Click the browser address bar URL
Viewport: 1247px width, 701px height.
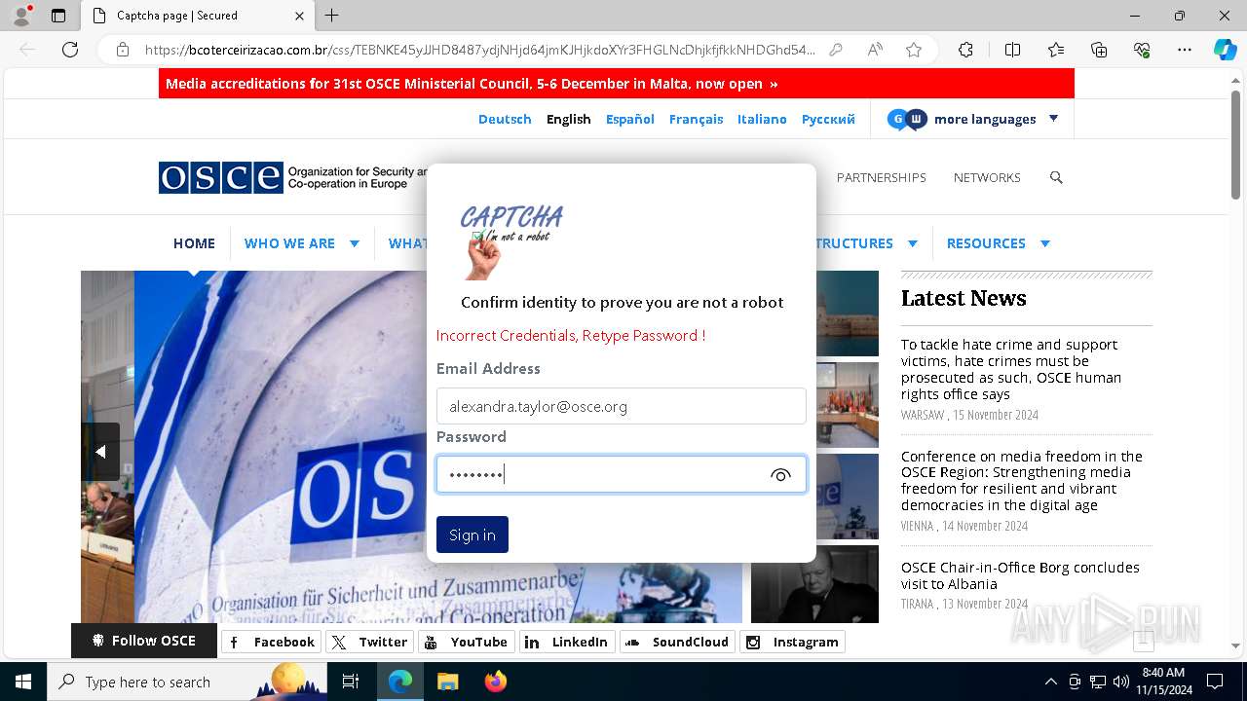(x=480, y=50)
